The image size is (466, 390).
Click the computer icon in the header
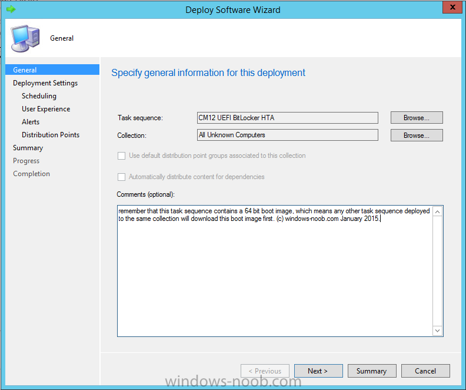point(25,38)
